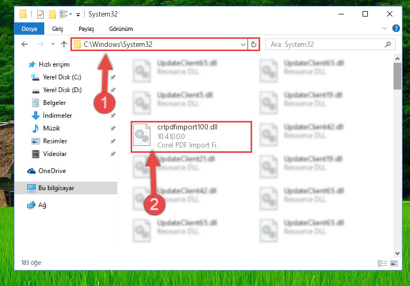The image size is (410, 286).
Task: Click the scroll down arrow of file list
Action: [397, 254]
